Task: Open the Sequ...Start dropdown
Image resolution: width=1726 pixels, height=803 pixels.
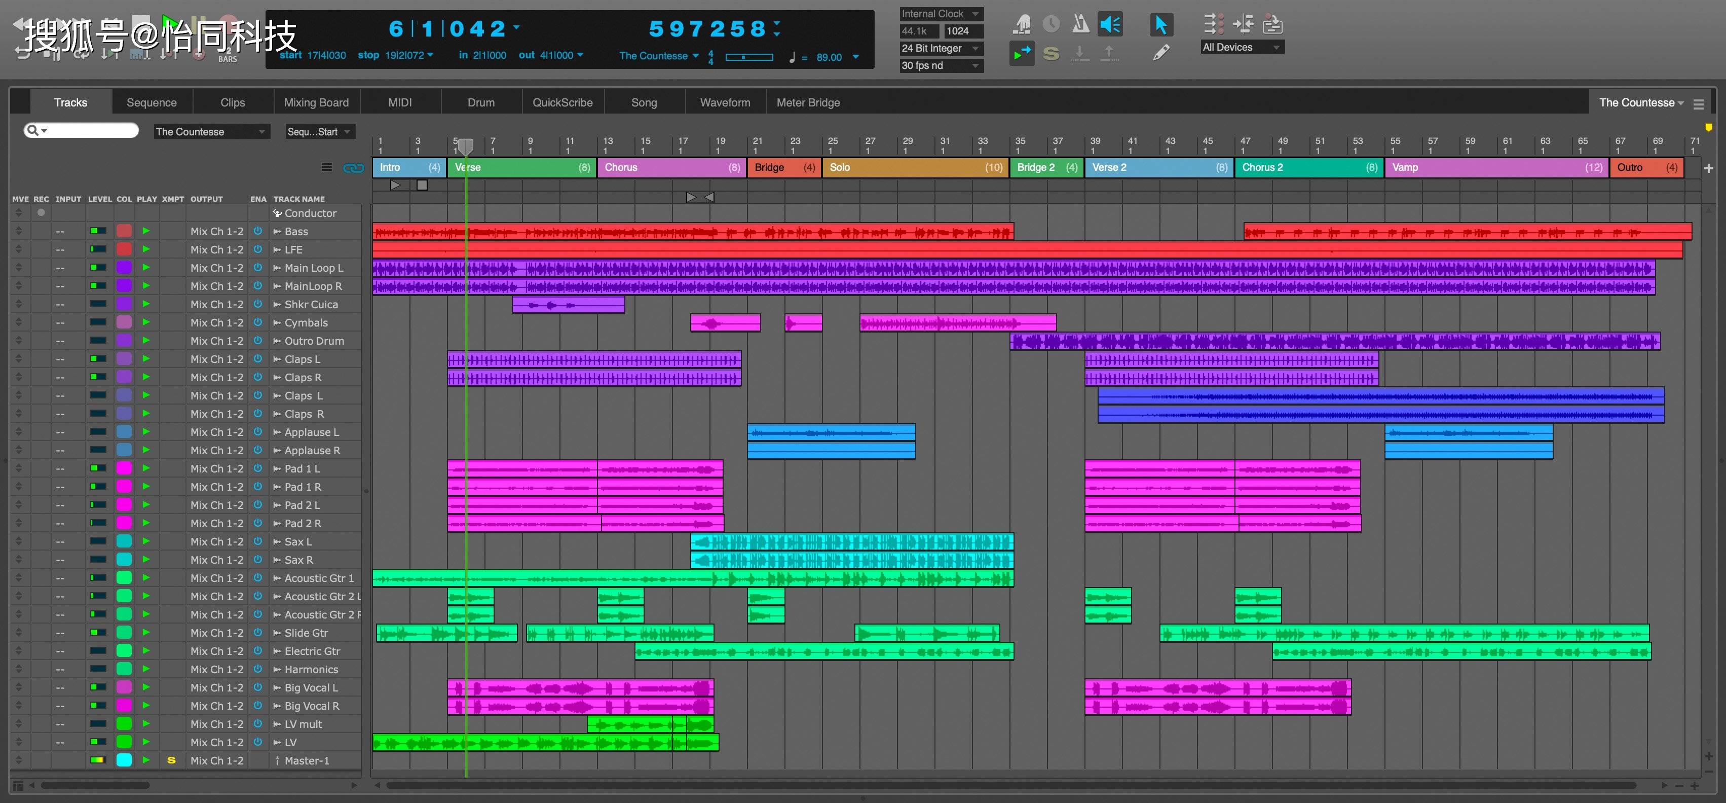Action: [320, 132]
